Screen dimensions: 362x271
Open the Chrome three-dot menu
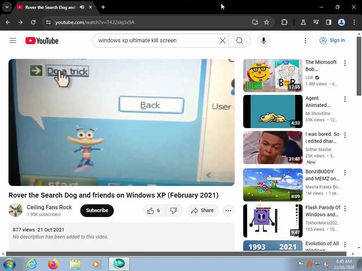354,22
